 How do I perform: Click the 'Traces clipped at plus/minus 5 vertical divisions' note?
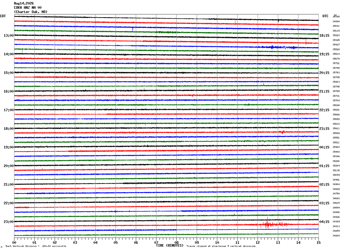click(221, 246)
